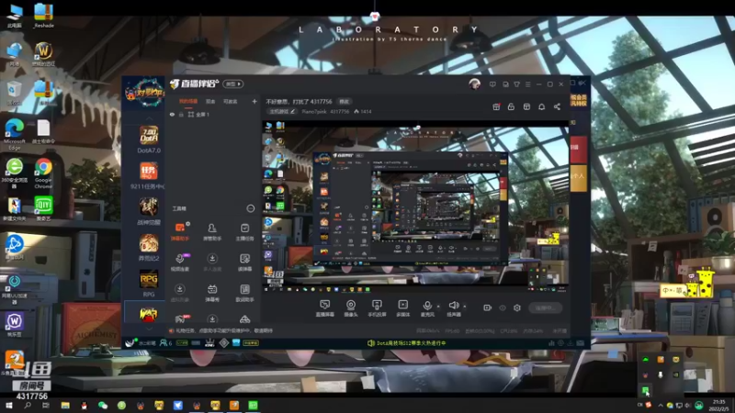The image size is (735, 413).
Task: Click the edit button beside room title
Action: pyautogui.click(x=345, y=101)
